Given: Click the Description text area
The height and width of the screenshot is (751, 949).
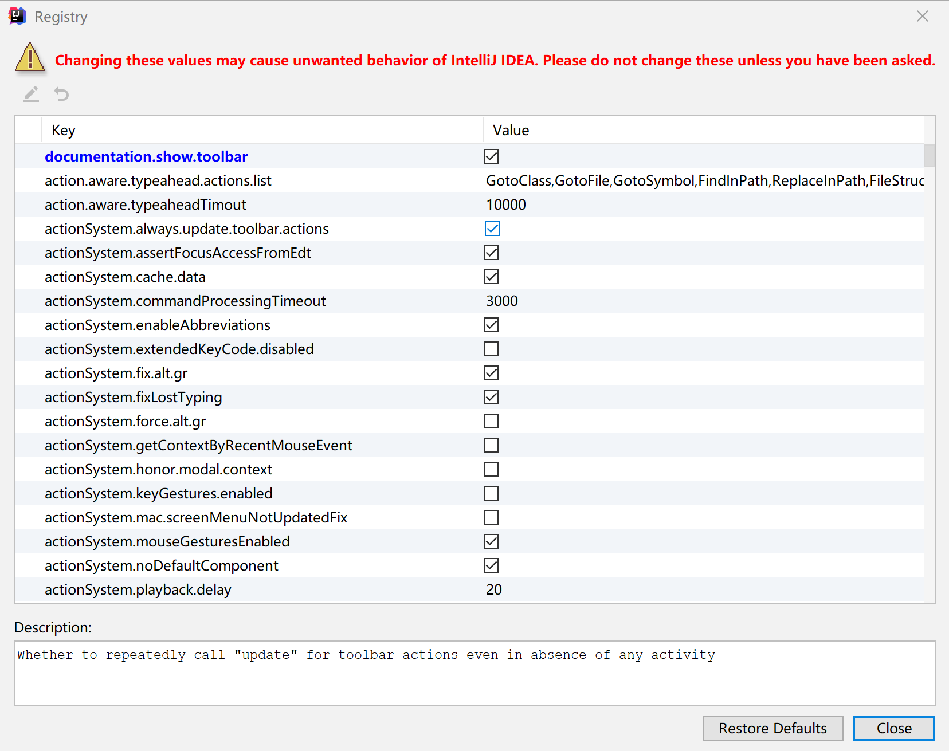Looking at the screenshot, I should coord(474,673).
